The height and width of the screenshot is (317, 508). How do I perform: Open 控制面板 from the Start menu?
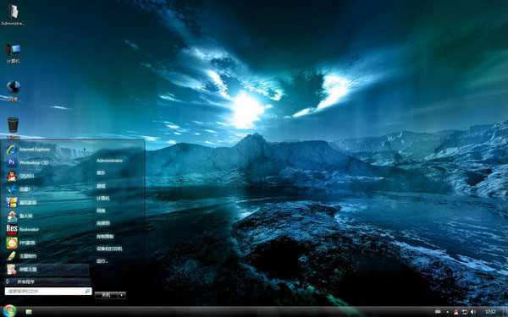(105, 237)
